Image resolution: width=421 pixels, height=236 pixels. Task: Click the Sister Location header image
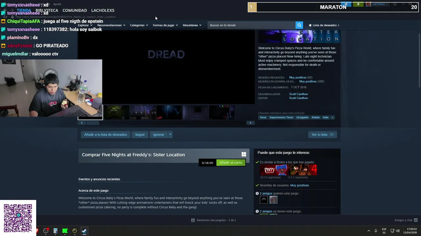299,36
